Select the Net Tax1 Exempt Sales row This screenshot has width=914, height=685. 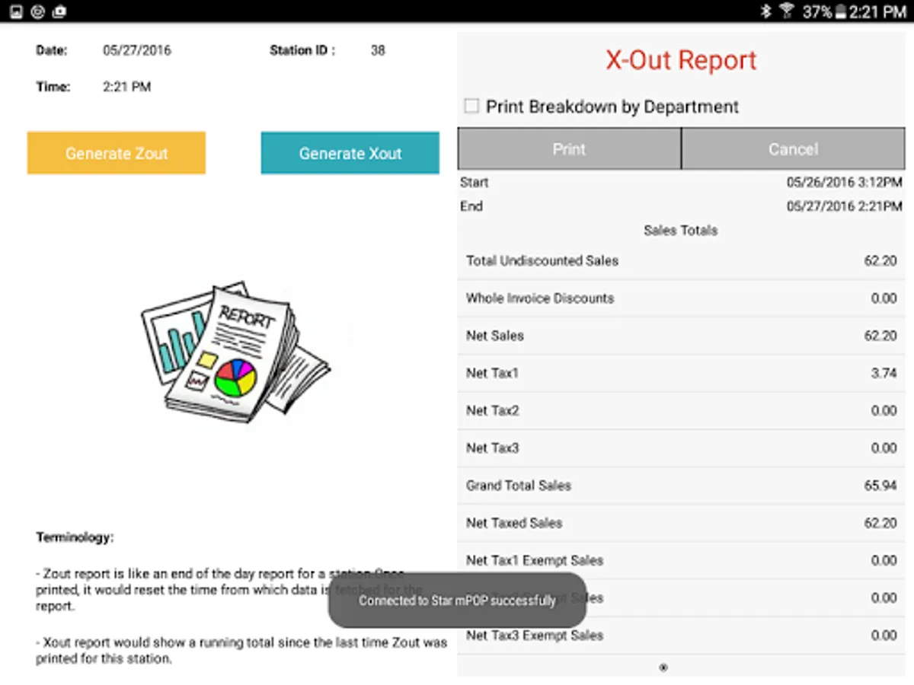681,560
